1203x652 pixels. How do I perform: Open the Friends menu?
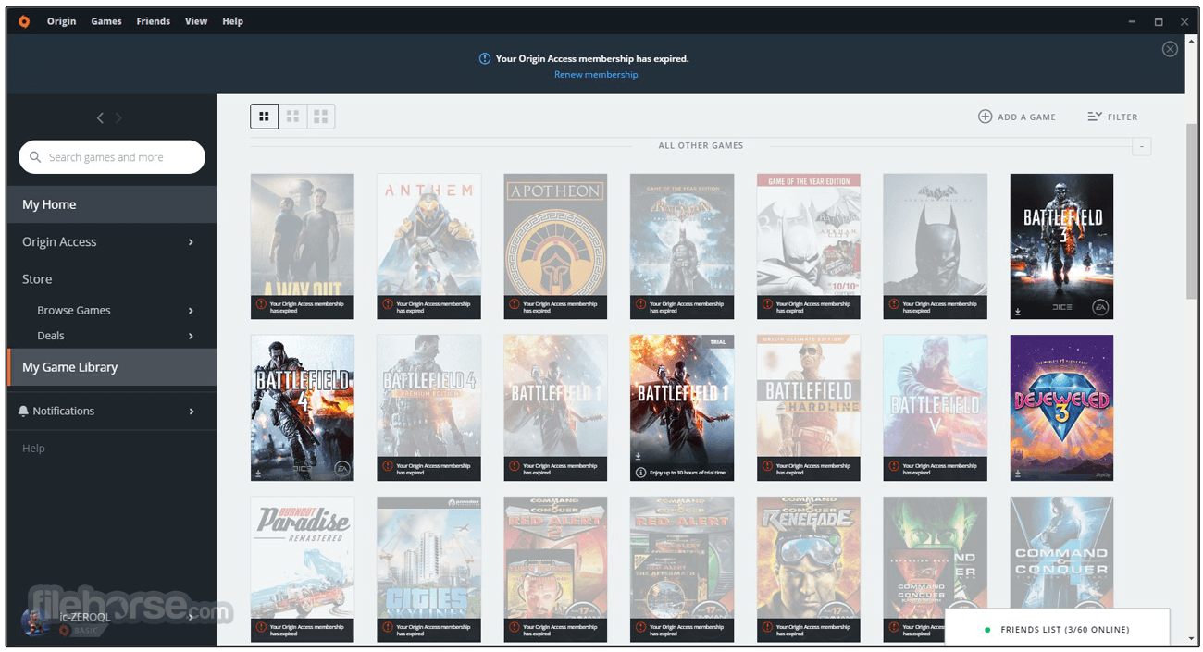coord(154,21)
